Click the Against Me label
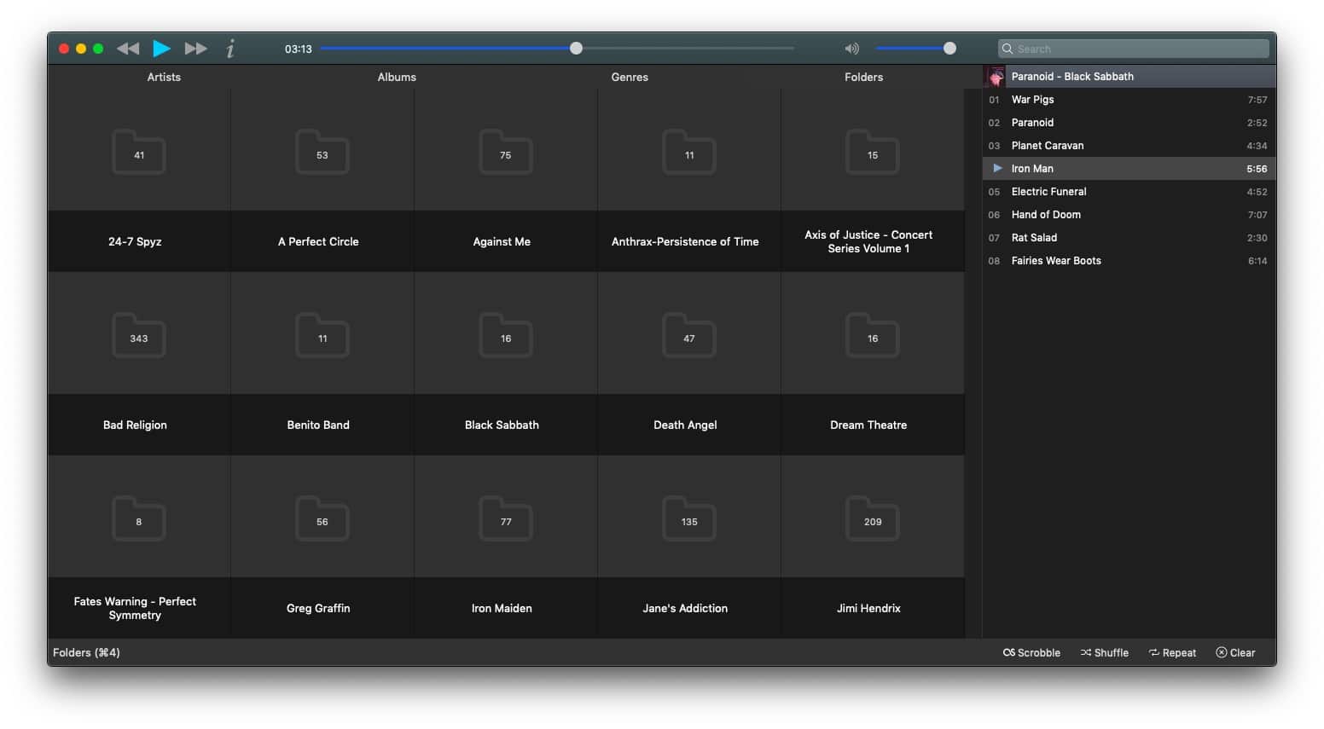 [x=502, y=241]
